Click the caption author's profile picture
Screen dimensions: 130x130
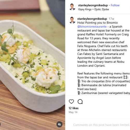(x=72, y=20)
